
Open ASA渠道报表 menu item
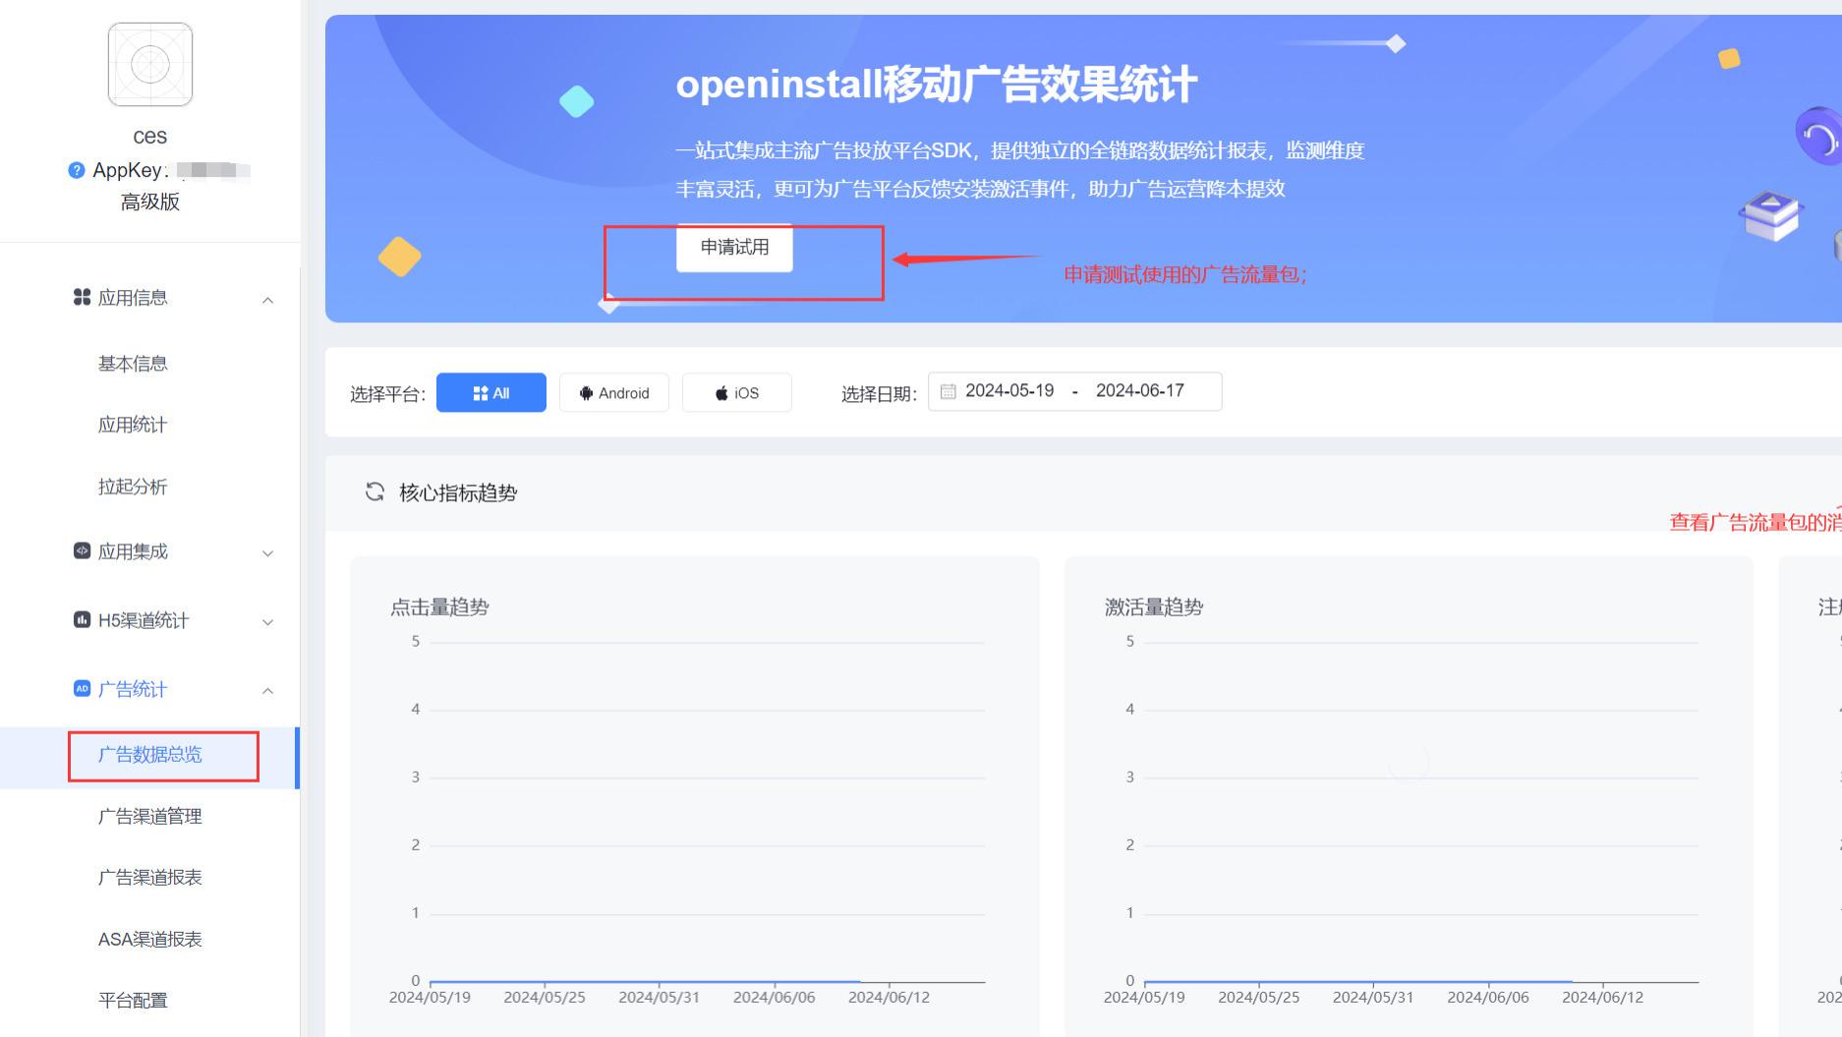tap(149, 939)
